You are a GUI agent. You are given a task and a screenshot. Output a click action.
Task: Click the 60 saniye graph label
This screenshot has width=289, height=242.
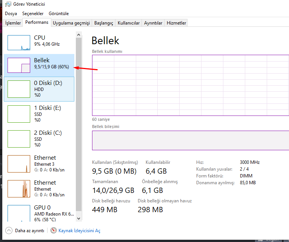(101, 119)
